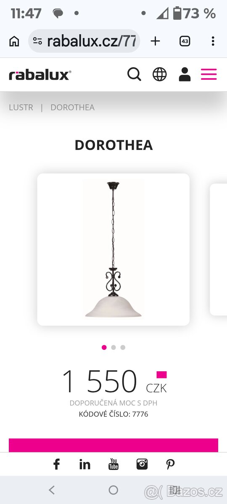Viewport: 227px width, 504px height.
Task: Tap the pink swatch beside the price
Action: point(161,375)
